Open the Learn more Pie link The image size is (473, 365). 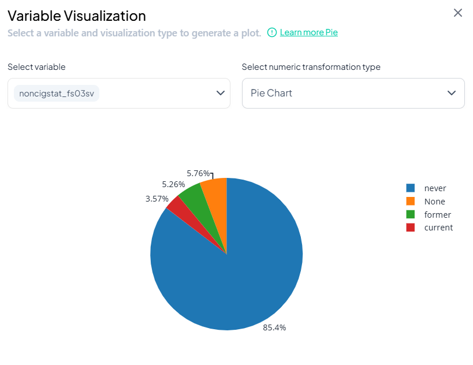308,32
